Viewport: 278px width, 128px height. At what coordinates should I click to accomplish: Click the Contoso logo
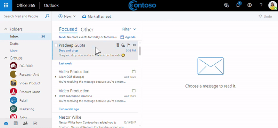[142, 5]
